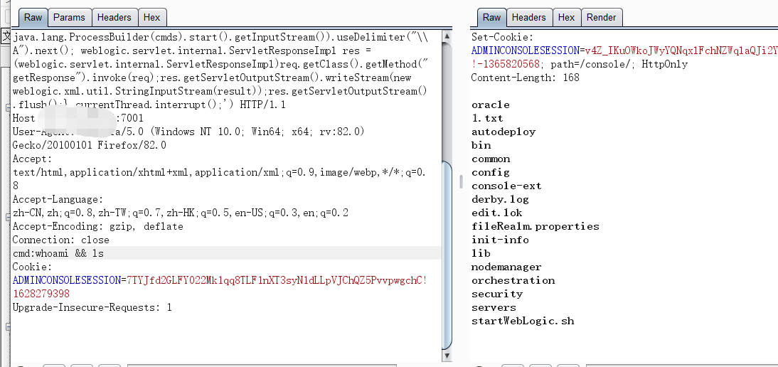
Task: Open the response Headers tab beside Render
Action: 529,17
